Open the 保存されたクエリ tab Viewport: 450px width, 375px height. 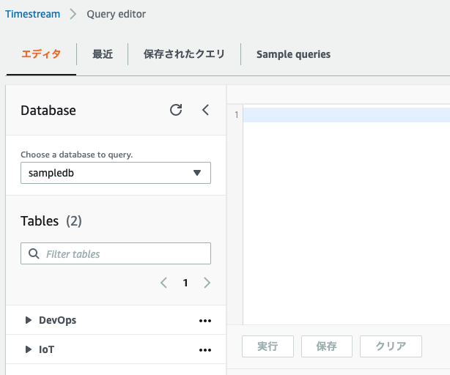[184, 54]
